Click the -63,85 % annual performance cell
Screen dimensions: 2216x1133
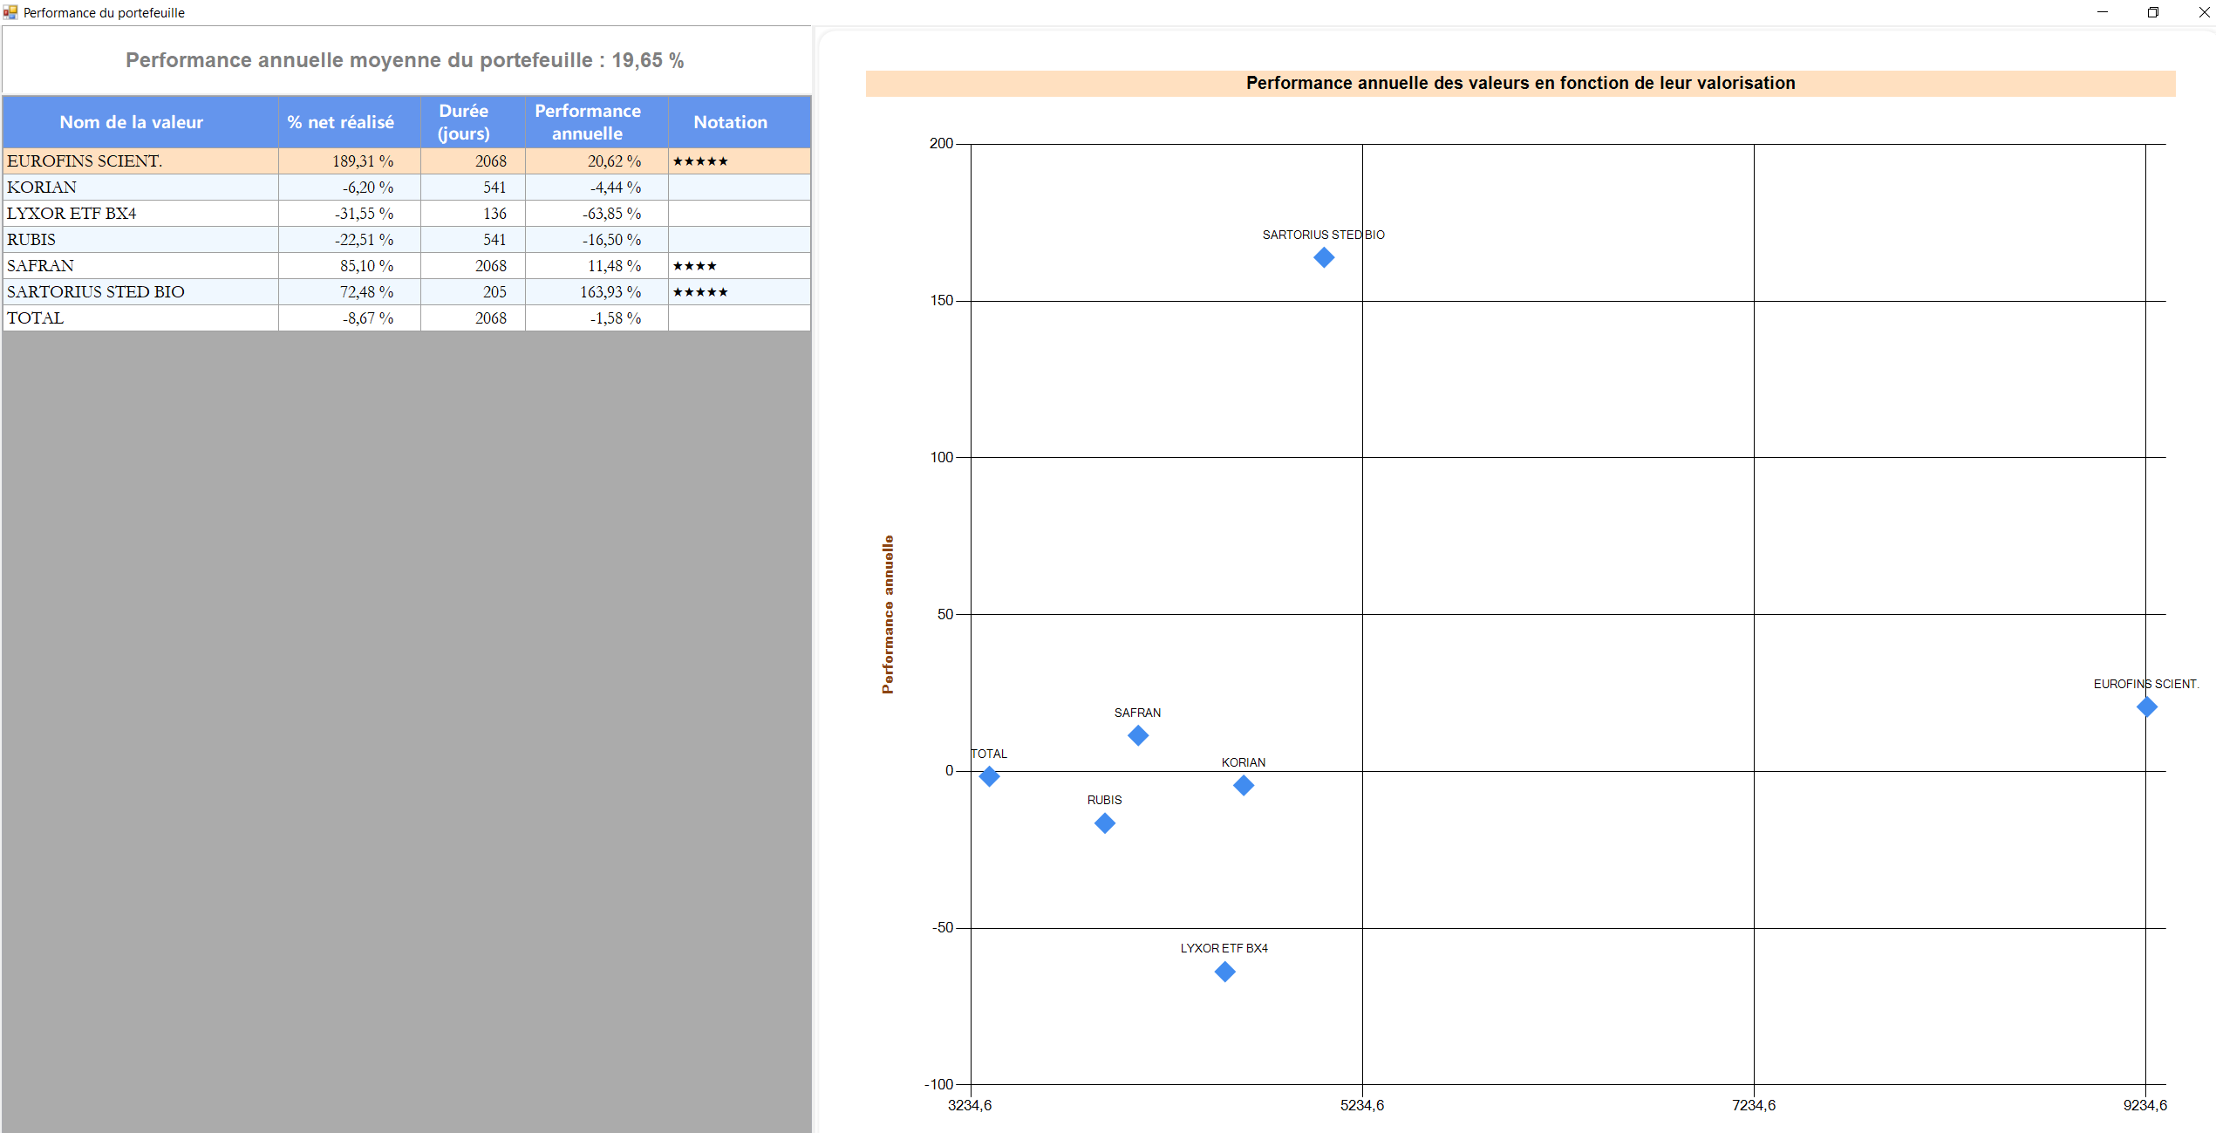(597, 214)
